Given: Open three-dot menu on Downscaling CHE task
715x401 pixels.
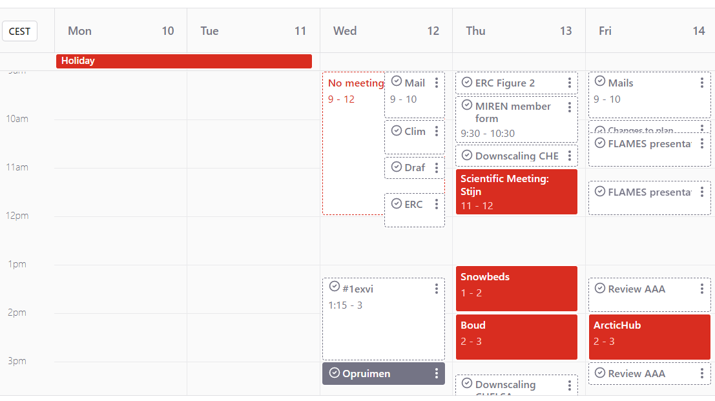Looking at the screenshot, I should point(570,156).
